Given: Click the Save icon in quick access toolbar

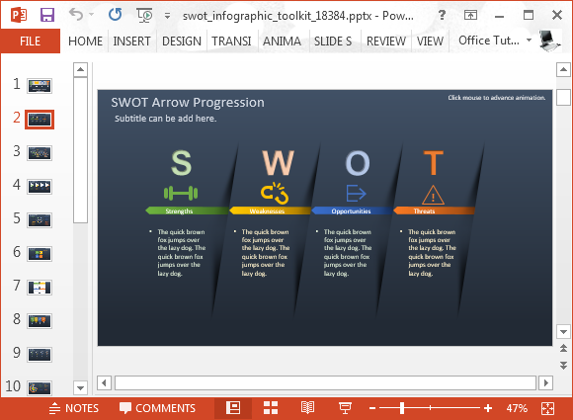Looking at the screenshot, I should (x=47, y=15).
